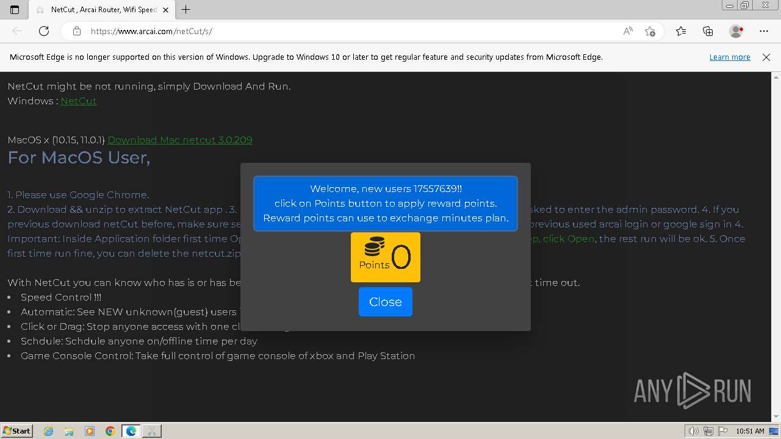Screen dimensions: 781x439
Task: Add this page to favorites
Action: [x=650, y=31]
